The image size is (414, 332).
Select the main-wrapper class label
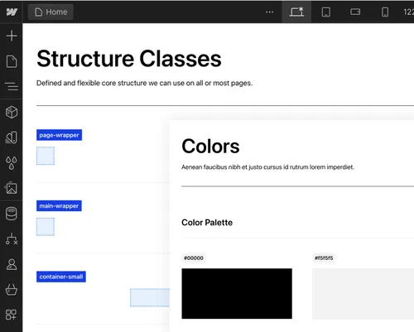(59, 206)
